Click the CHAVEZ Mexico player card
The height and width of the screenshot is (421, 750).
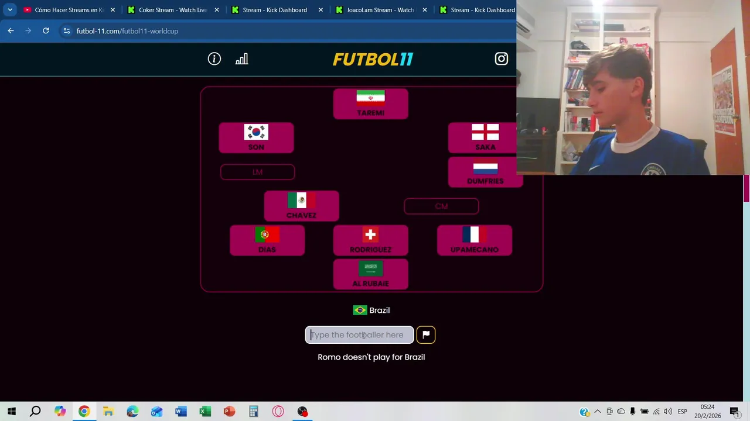pyautogui.click(x=301, y=206)
